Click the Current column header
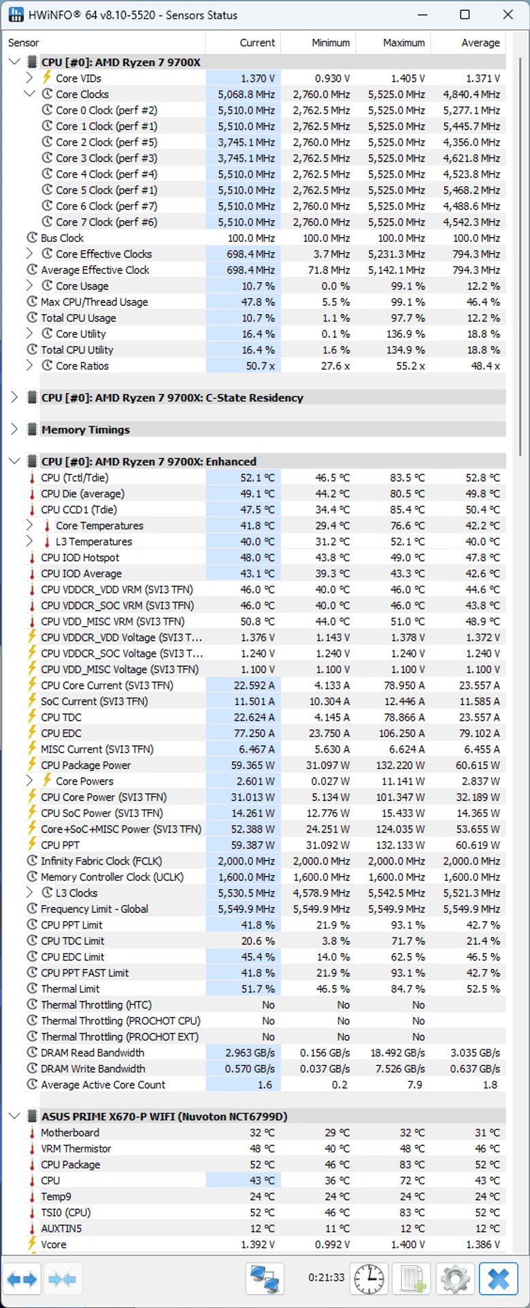Viewport: 530px width, 1308px height. pos(243,42)
